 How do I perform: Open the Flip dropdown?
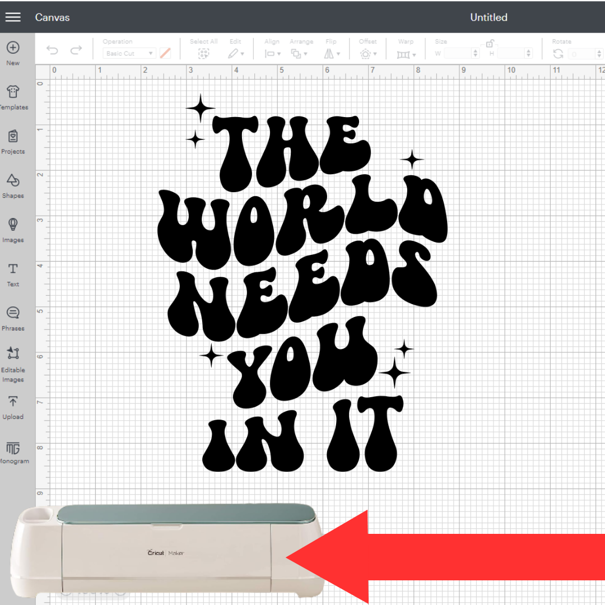[x=332, y=54]
